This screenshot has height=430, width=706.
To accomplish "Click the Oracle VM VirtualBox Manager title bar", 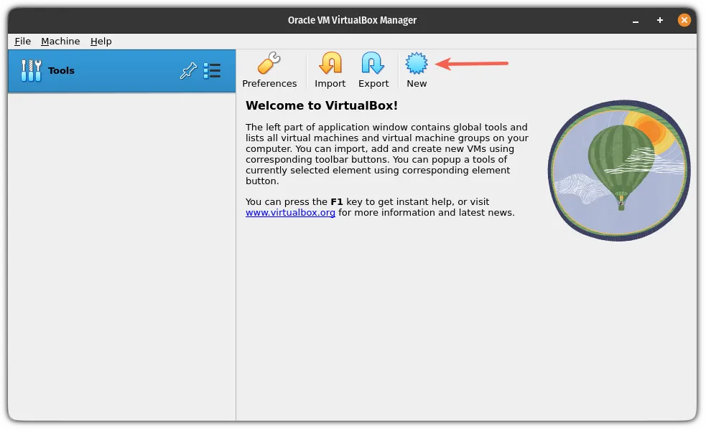I will point(352,20).
